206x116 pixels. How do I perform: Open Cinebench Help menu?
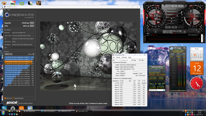click(x=8, y=10)
